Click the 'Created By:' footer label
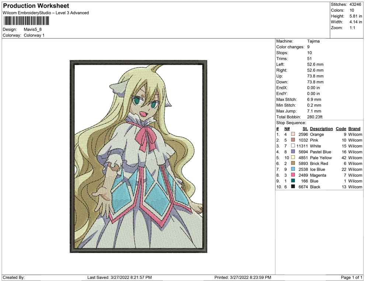Viewport: 365px width, 281px height. pyautogui.click(x=14, y=277)
